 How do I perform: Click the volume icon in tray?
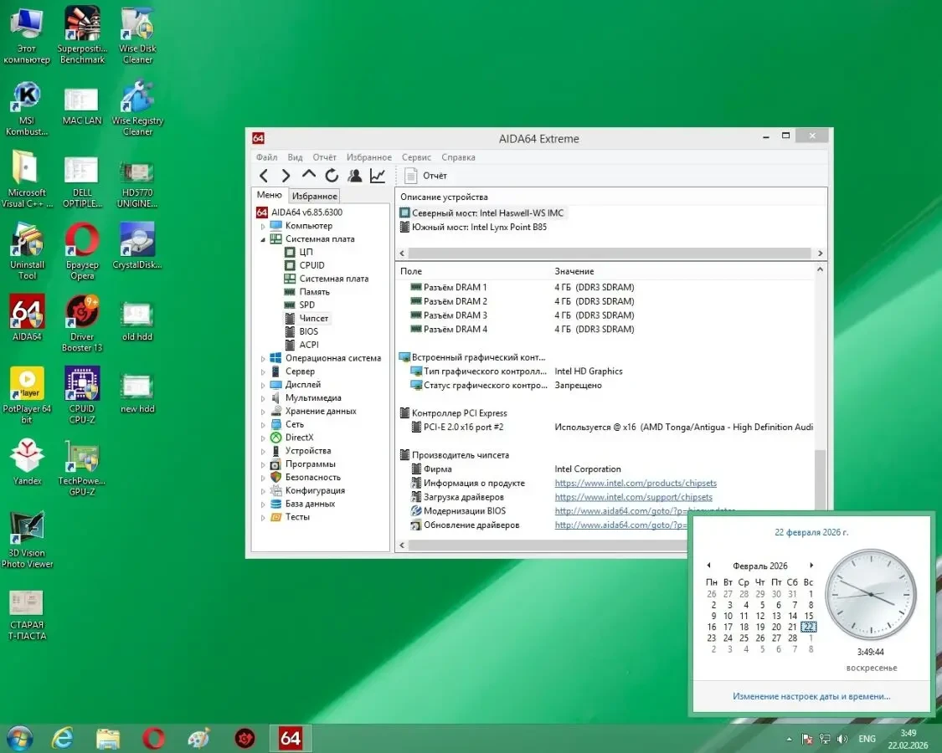coord(842,739)
